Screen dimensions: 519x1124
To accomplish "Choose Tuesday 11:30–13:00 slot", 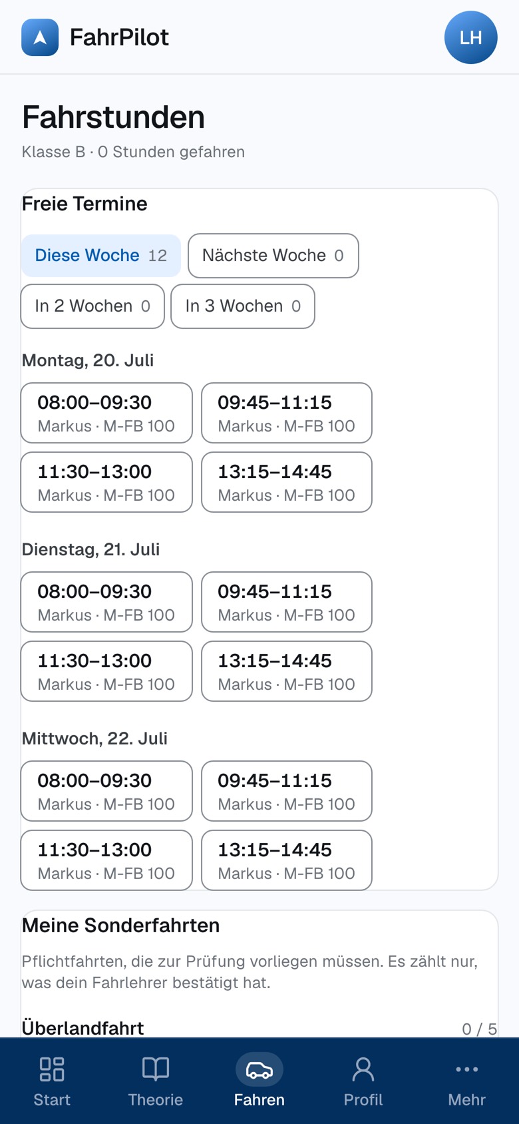I will tap(106, 671).
